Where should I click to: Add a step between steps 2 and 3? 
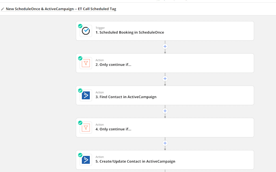pyautogui.click(x=165, y=79)
